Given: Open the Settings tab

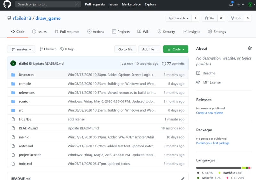Looking at the screenshot, I should tap(217, 32).
